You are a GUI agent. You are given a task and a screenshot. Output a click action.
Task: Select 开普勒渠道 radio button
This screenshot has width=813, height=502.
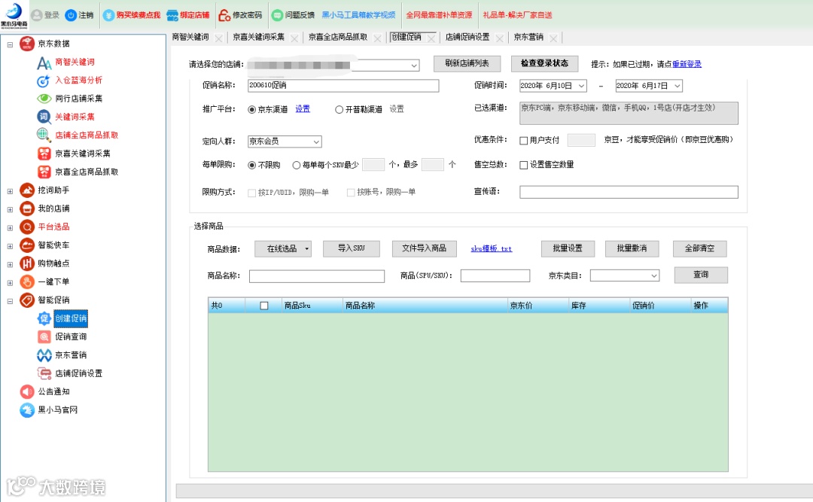point(339,109)
